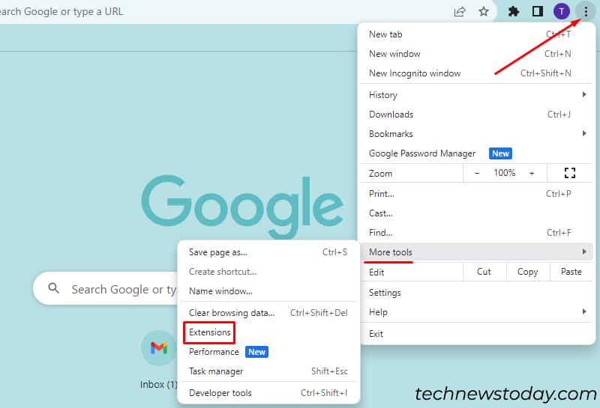Select New window menu item
The height and width of the screenshot is (408, 600).
coord(476,54)
